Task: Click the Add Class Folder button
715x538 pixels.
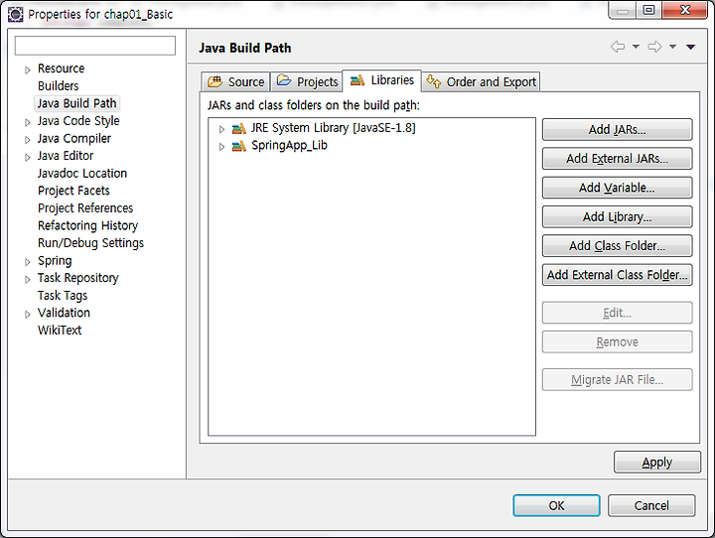Action: [617, 246]
